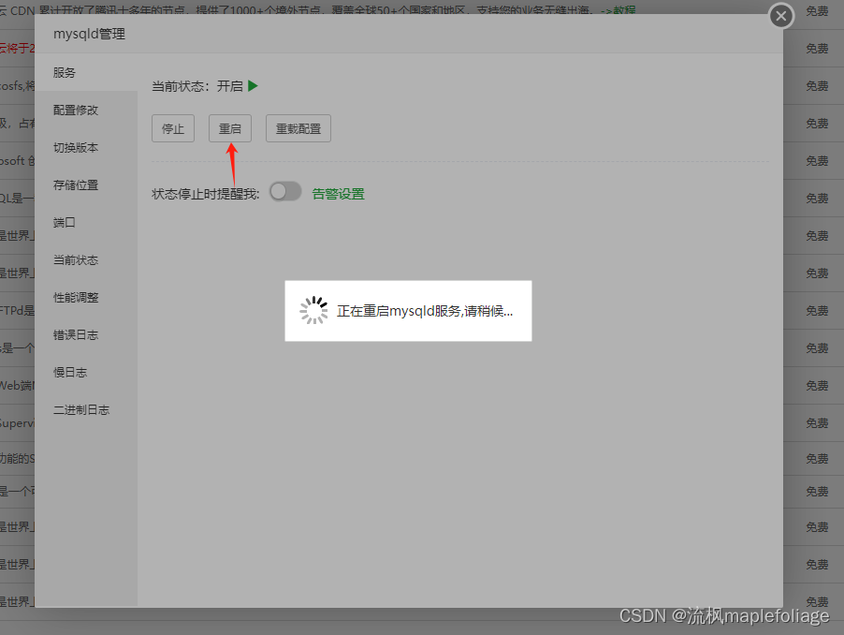Click the loading spinner dialog restarting mysqld
844x635 pixels.
tap(408, 308)
